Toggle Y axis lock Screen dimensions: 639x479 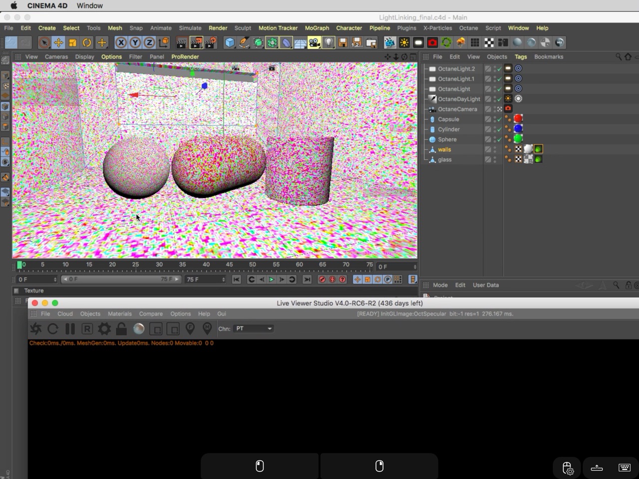point(135,43)
